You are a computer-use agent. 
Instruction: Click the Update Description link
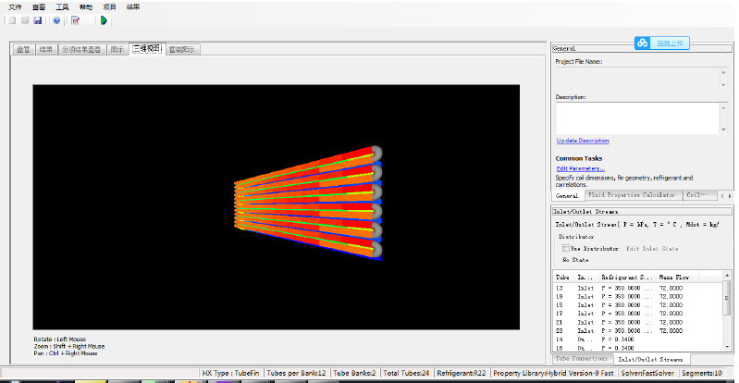click(583, 141)
